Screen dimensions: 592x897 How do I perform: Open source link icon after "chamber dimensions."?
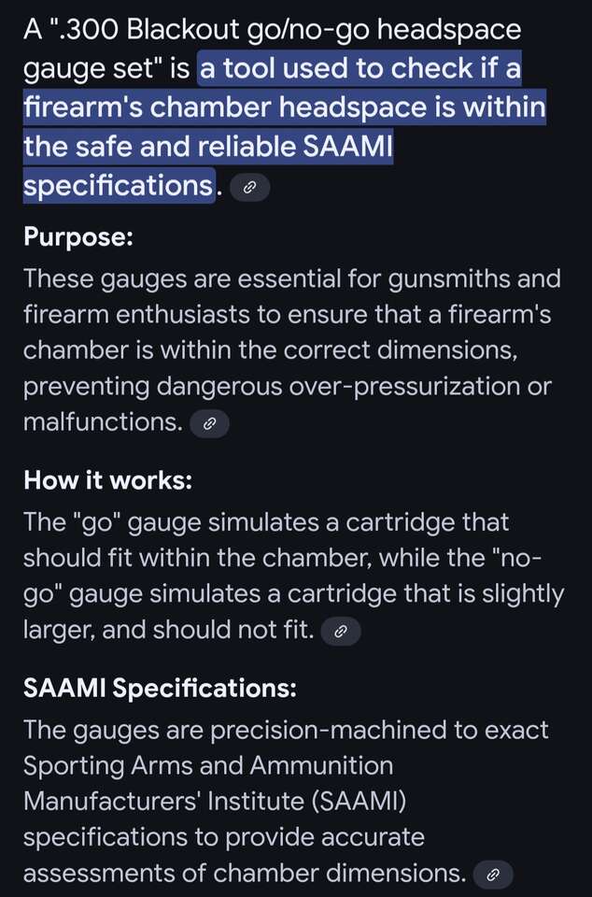point(493,876)
